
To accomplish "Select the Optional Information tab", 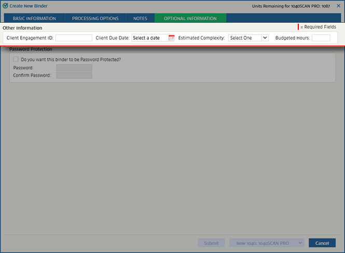I will click(190, 19).
